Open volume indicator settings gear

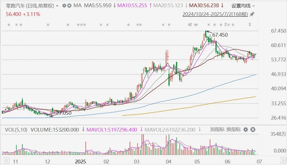[x=246, y=130]
